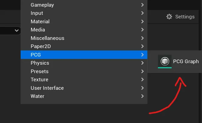Click the arrow chevron beside Water
This screenshot has height=123, width=202.
pyautogui.click(x=142, y=96)
